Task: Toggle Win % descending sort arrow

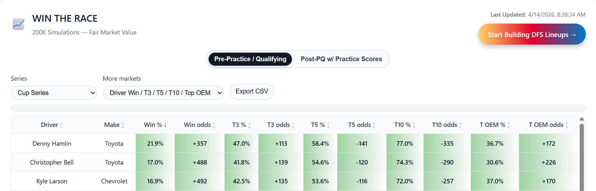Action: (x=165, y=125)
